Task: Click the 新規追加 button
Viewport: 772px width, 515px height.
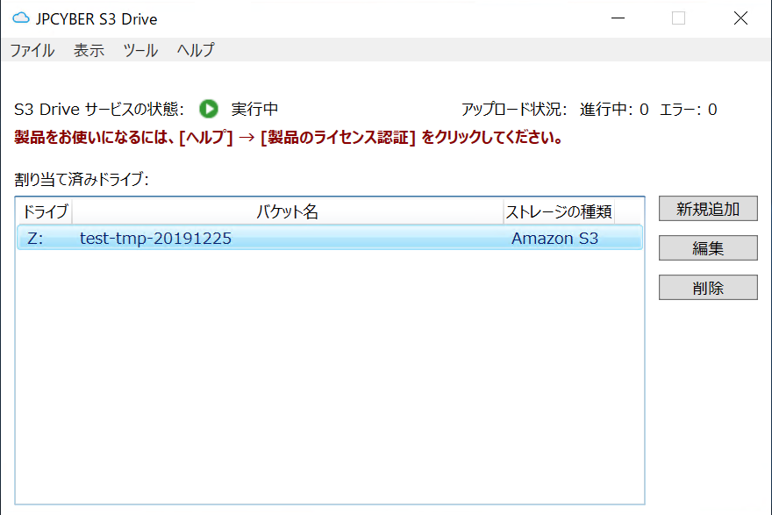Action: click(x=707, y=209)
